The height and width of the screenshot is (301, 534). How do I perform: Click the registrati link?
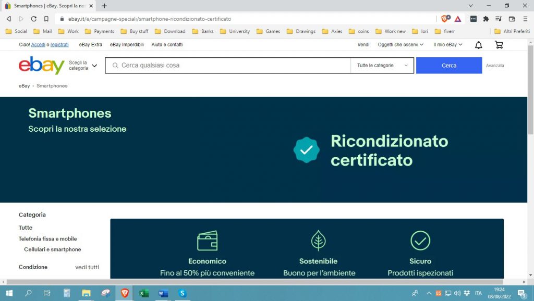[x=59, y=45]
